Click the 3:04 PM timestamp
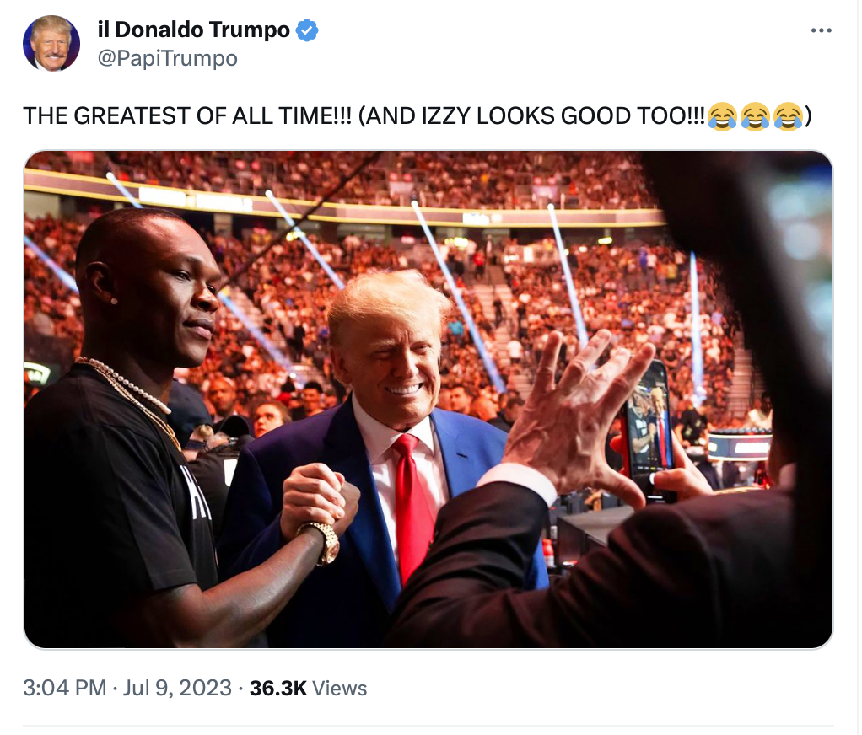Viewport: 862px width, 735px height. click(x=65, y=688)
